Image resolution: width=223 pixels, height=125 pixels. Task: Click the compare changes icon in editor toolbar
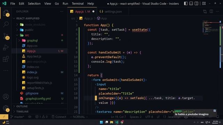[205, 11]
